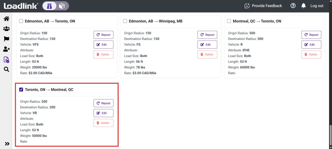Check the Edmonton, AB → Toronto, ON checkbox
332x149 pixels.
tap(21, 21)
